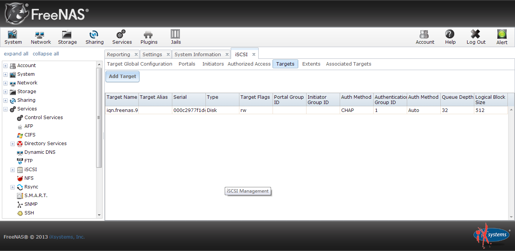Click the navigation tree scrollbar
Image resolution: width=515 pixels, height=251 pixels.
tap(99, 118)
